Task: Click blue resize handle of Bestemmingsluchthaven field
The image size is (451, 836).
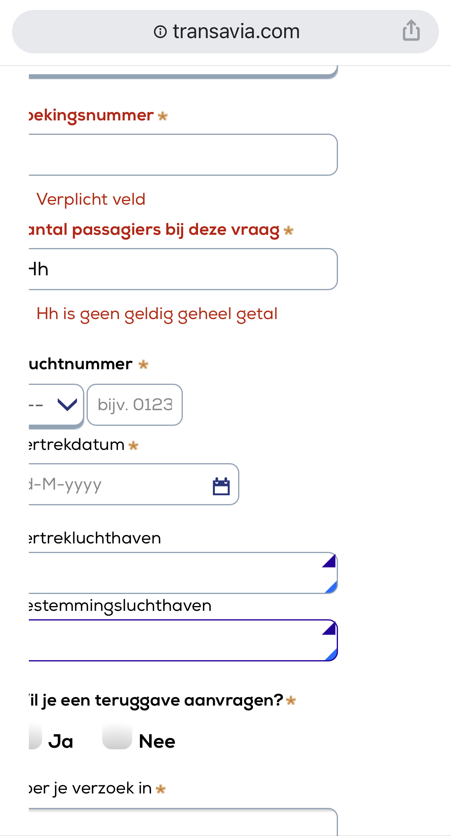Action: (x=332, y=655)
